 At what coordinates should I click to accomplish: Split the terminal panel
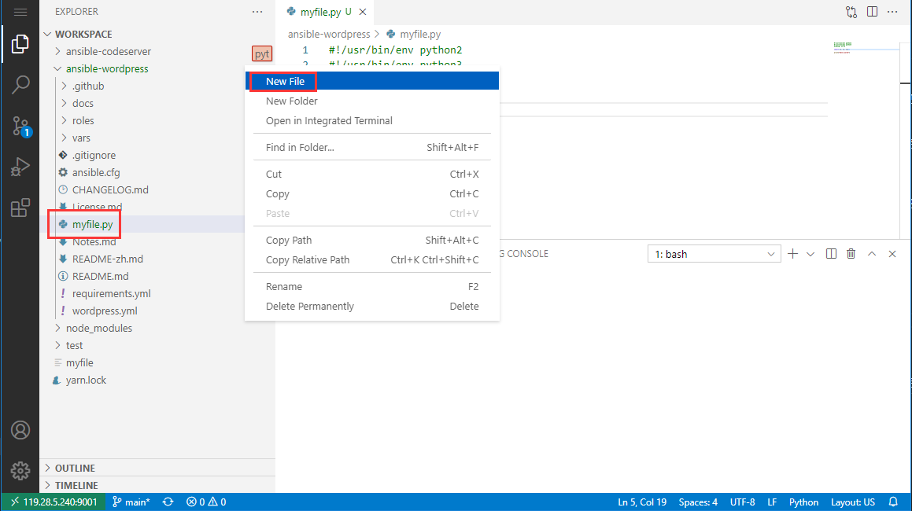click(x=831, y=254)
